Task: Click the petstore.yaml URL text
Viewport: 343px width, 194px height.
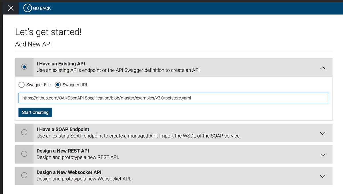Action: [106, 98]
